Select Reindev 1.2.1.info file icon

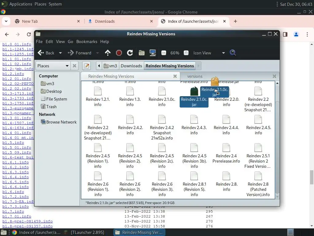click(x=98, y=91)
